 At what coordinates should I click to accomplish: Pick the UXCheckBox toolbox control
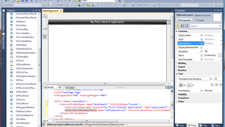[22, 29]
